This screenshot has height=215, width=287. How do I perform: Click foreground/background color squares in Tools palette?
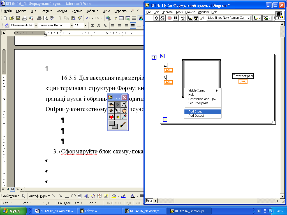pos(114,125)
